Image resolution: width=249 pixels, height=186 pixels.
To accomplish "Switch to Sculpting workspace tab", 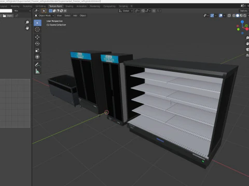I will click(x=27, y=6).
